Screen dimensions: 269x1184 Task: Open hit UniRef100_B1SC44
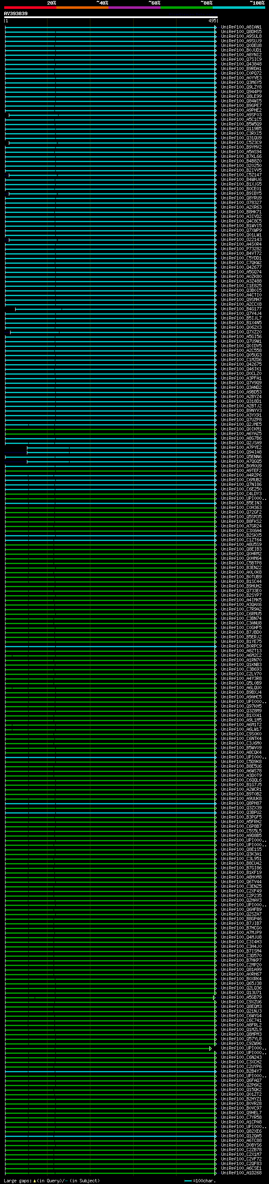point(241,581)
